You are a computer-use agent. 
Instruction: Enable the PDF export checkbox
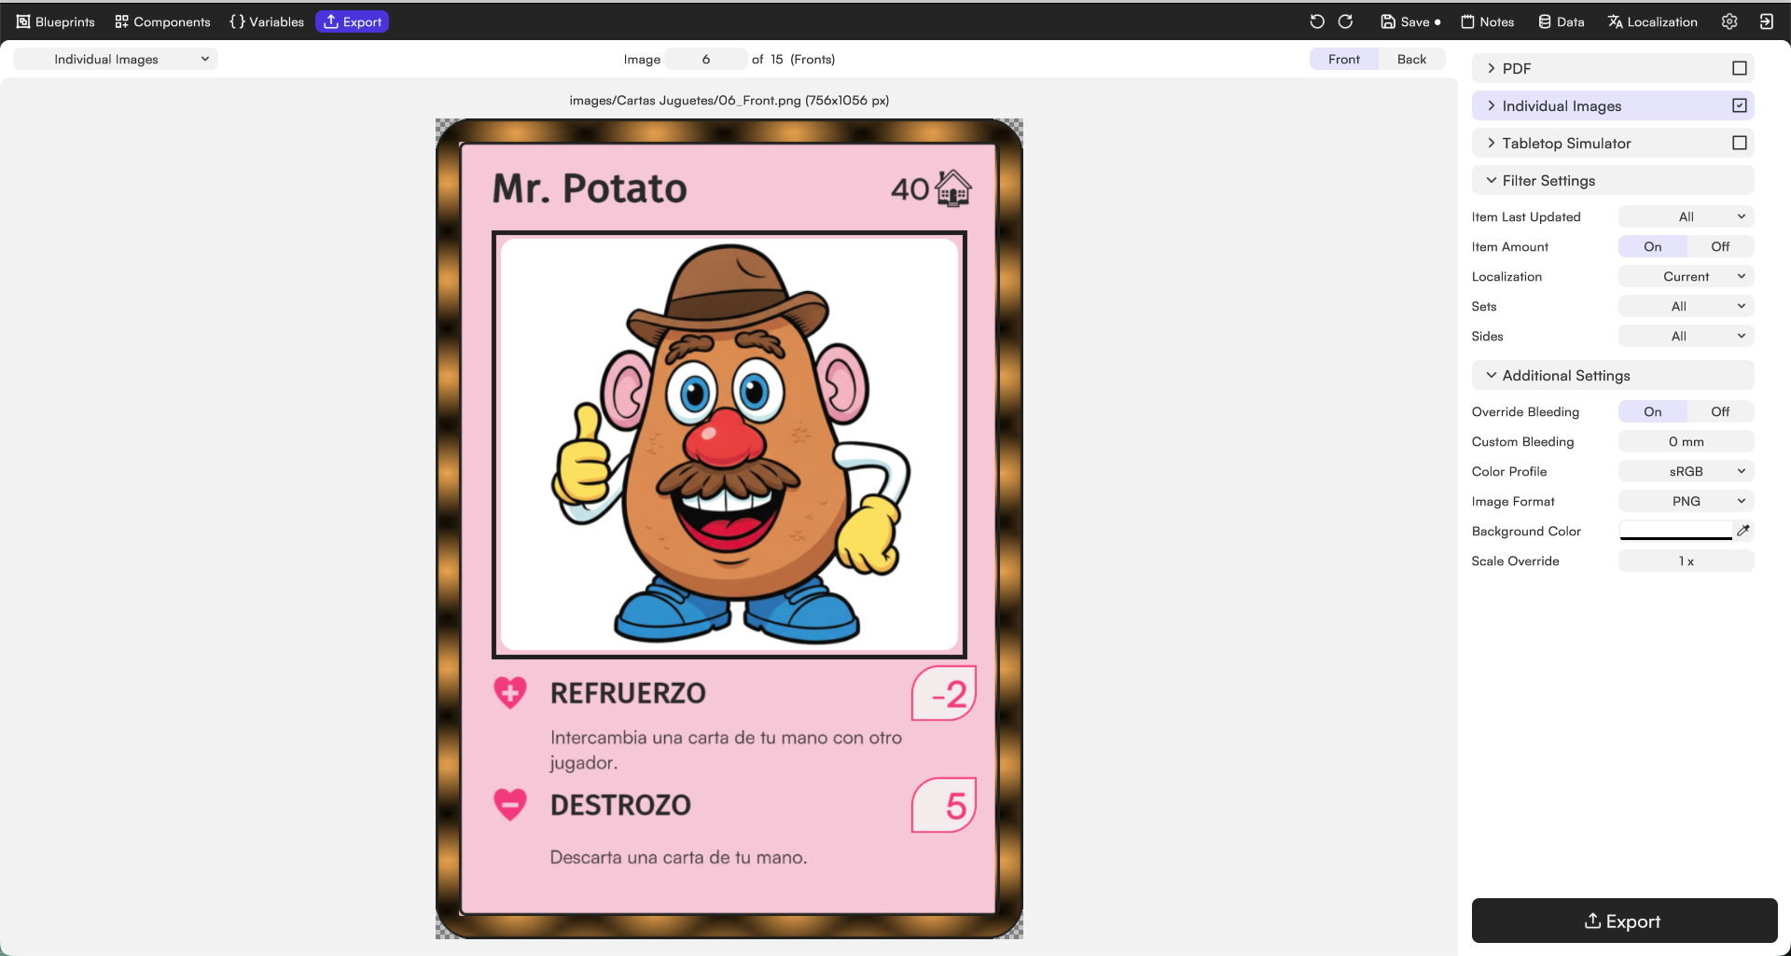(1740, 68)
